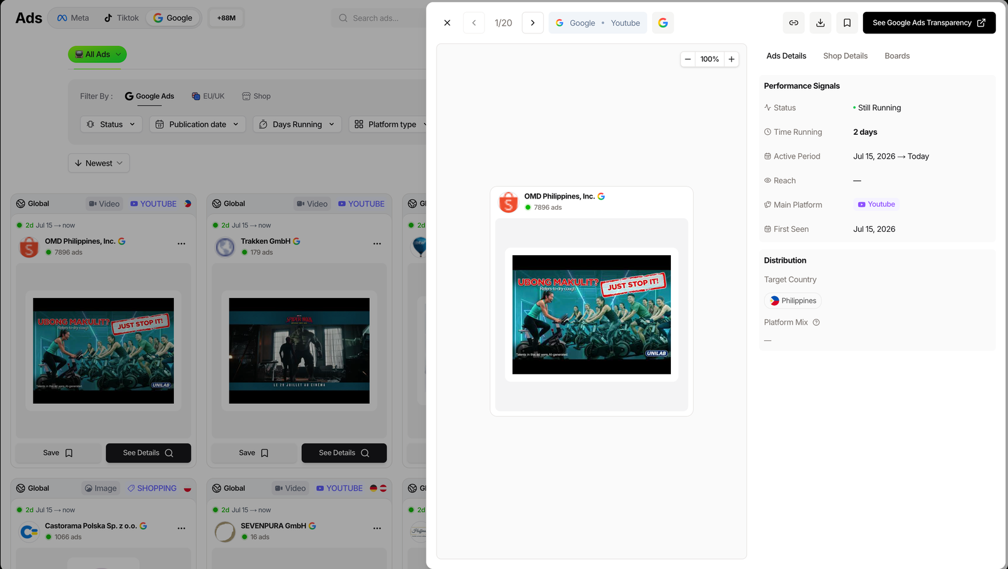Open more options for Castorama Polska card
1008x569 pixels.
pyautogui.click(x=181, y=529)
